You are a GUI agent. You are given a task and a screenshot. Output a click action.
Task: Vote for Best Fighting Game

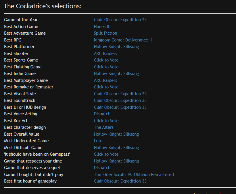106,67
